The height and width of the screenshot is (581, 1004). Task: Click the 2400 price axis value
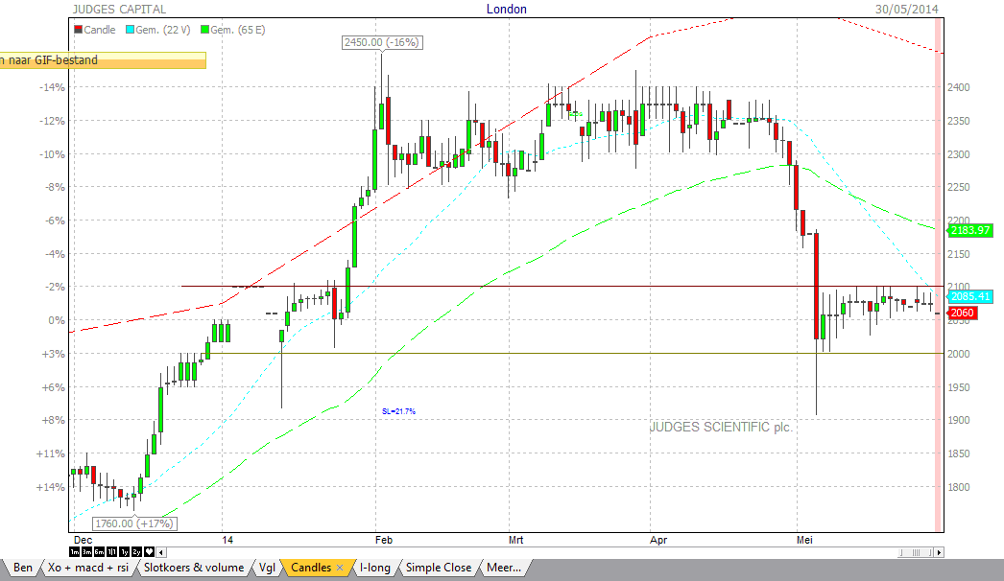959,87
